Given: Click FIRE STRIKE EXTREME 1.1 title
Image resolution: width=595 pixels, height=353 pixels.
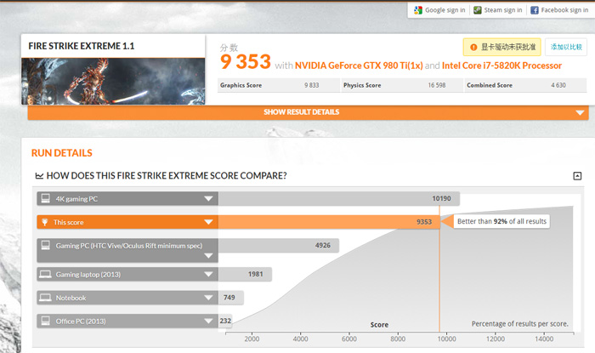Looking at the screenshot, I should point(82,46).
